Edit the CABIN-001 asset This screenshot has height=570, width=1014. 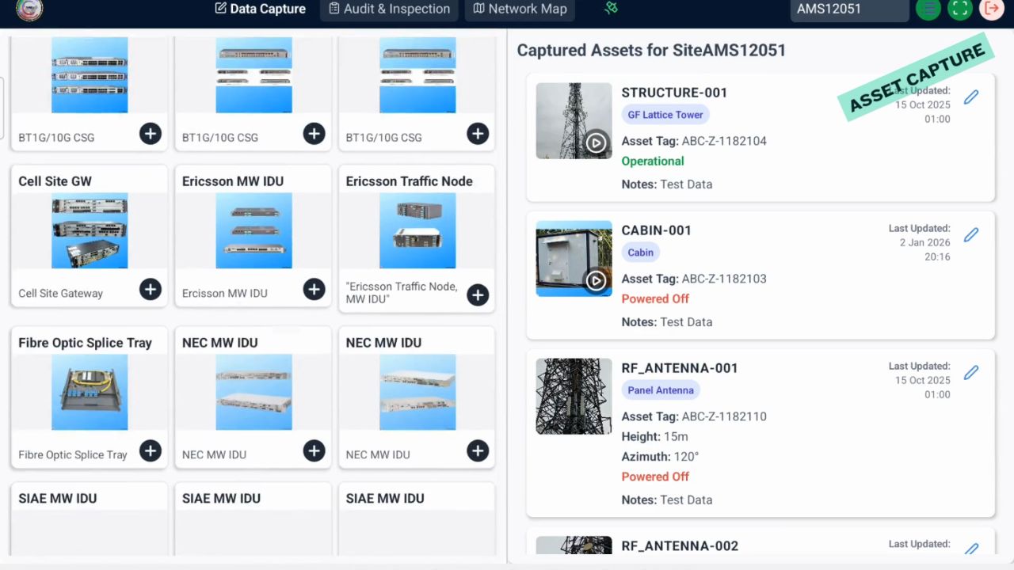(x=971, y=235)
